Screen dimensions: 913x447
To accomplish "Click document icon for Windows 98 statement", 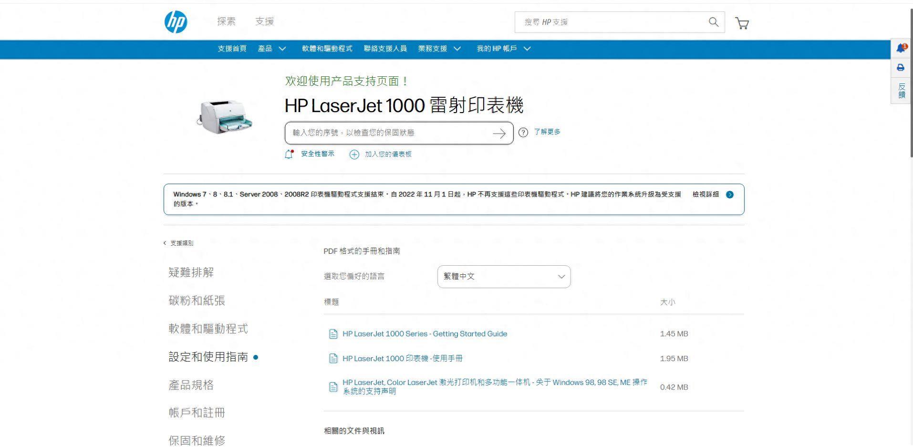I will 333,387.
